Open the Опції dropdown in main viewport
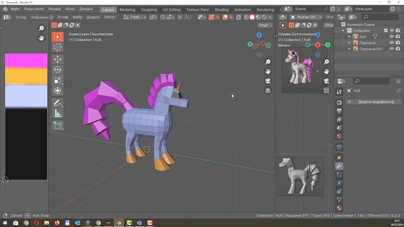Screen dimensions: 404x227 pyautogui.click(x=264, y=25)
